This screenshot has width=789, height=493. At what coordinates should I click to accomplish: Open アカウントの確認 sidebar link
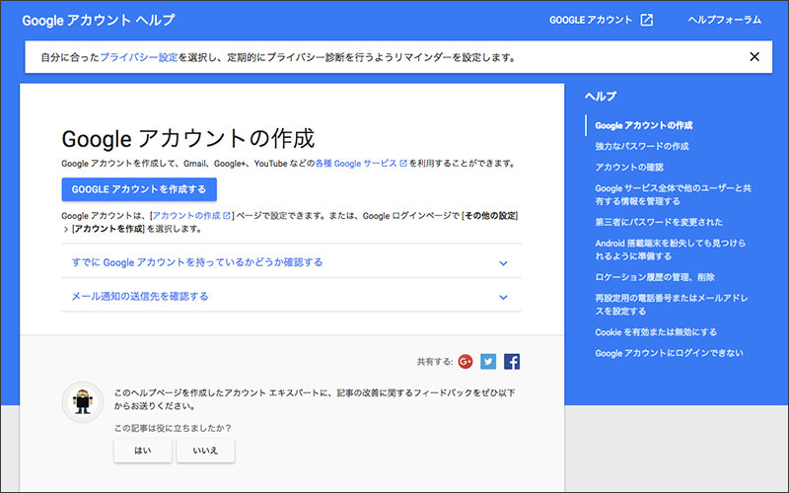[x=629, y=168]
